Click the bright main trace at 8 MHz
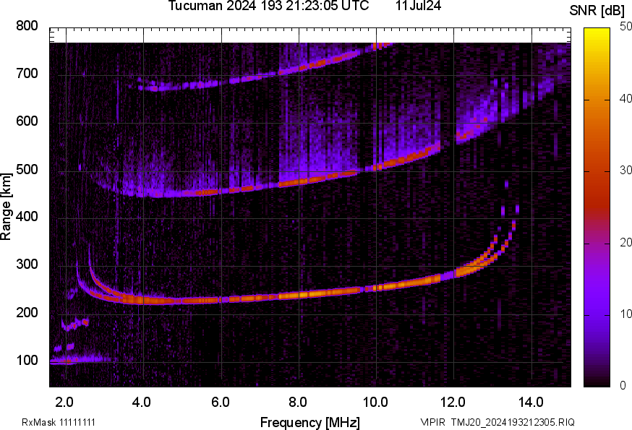Image resolution: width=632 pixels, height=430 pixels. point(298,295)
